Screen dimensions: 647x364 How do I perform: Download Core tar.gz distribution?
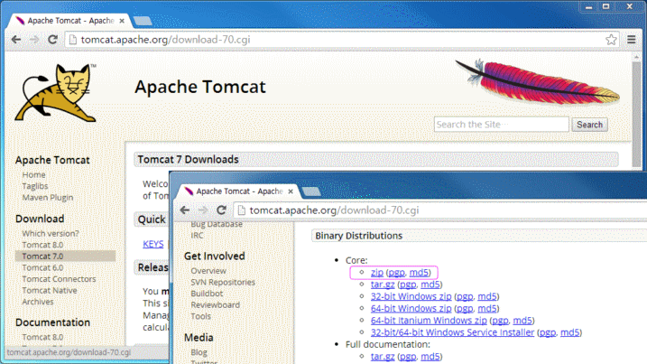pos(383,285)
